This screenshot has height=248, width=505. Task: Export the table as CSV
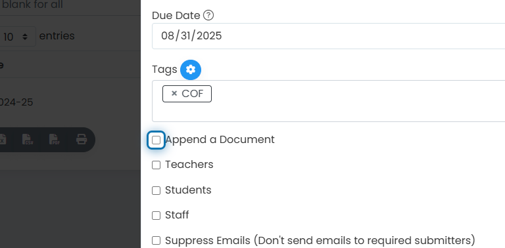pos(28,140)
